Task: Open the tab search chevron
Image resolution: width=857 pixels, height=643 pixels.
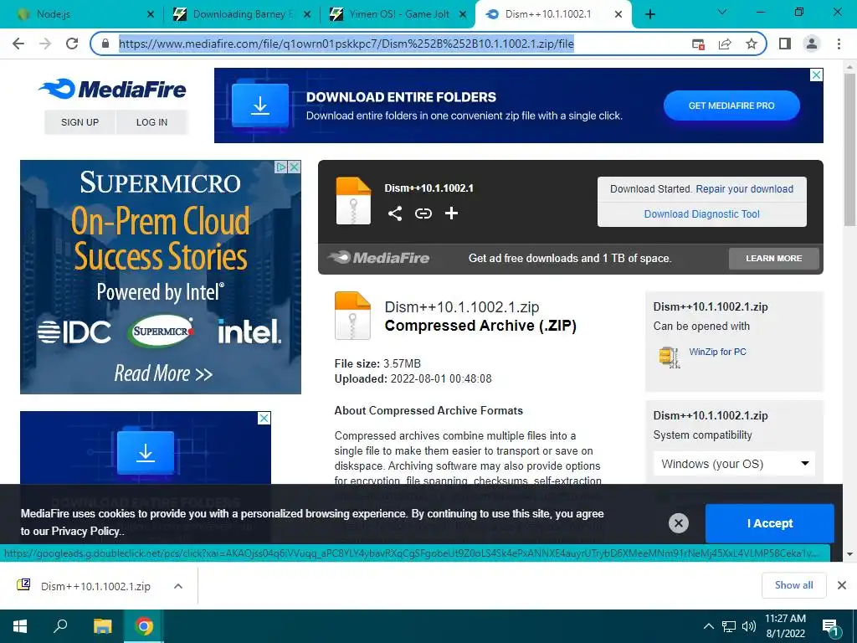Action: [x=722, y=12]
